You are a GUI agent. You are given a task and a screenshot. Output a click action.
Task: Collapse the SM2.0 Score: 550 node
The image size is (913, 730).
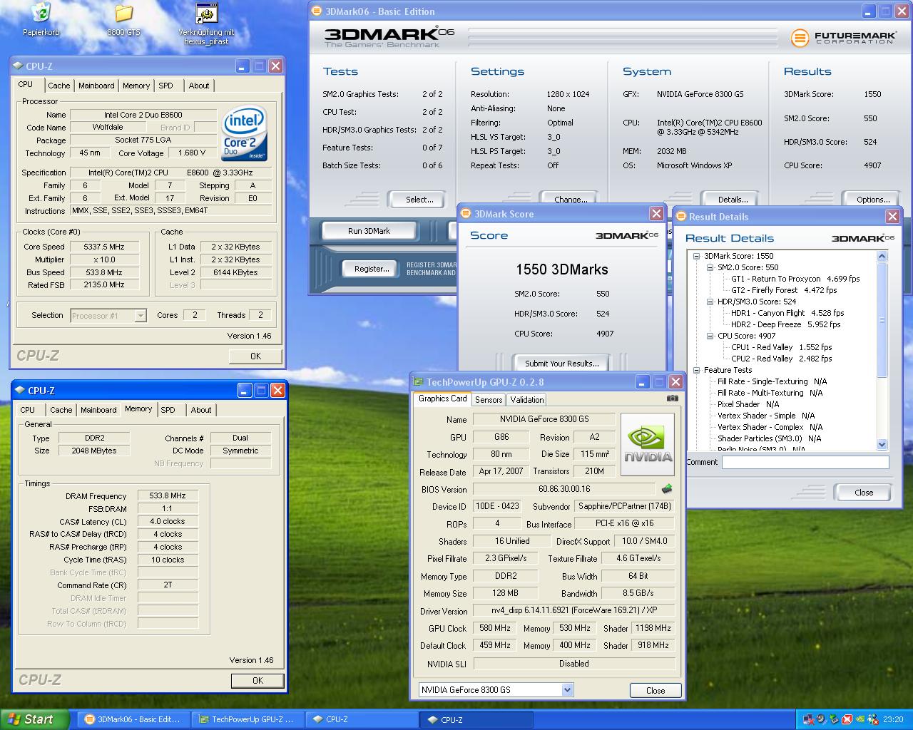(x=710, y=267)
